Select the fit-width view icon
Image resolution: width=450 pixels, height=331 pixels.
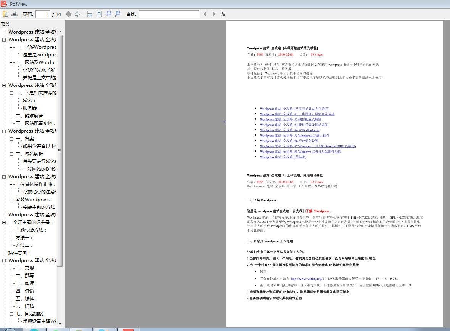[90, 14]
